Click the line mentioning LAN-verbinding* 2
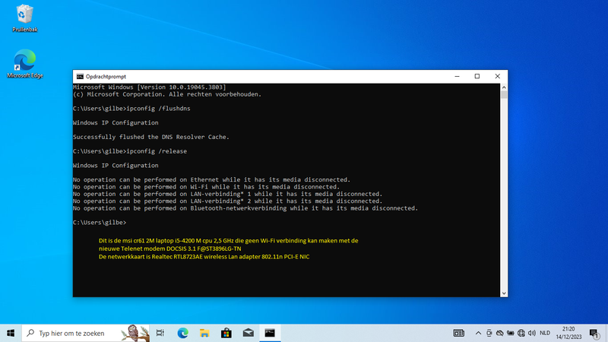The height and width of the screenshot is (342, 608). 227,201
